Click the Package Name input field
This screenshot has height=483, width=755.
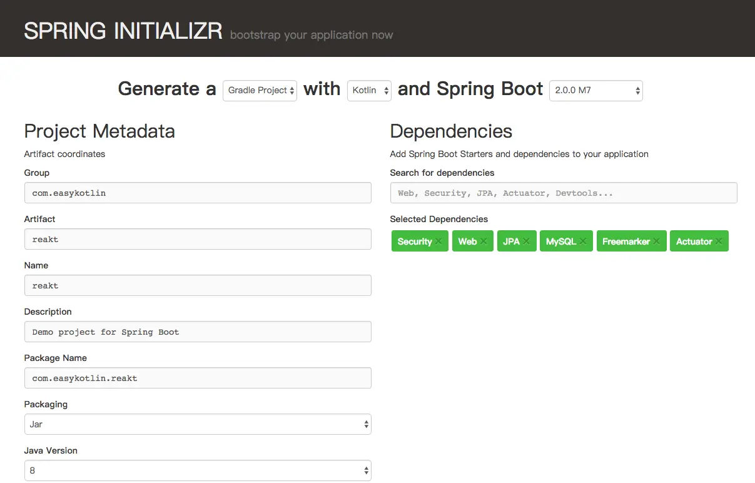(198, 378)
